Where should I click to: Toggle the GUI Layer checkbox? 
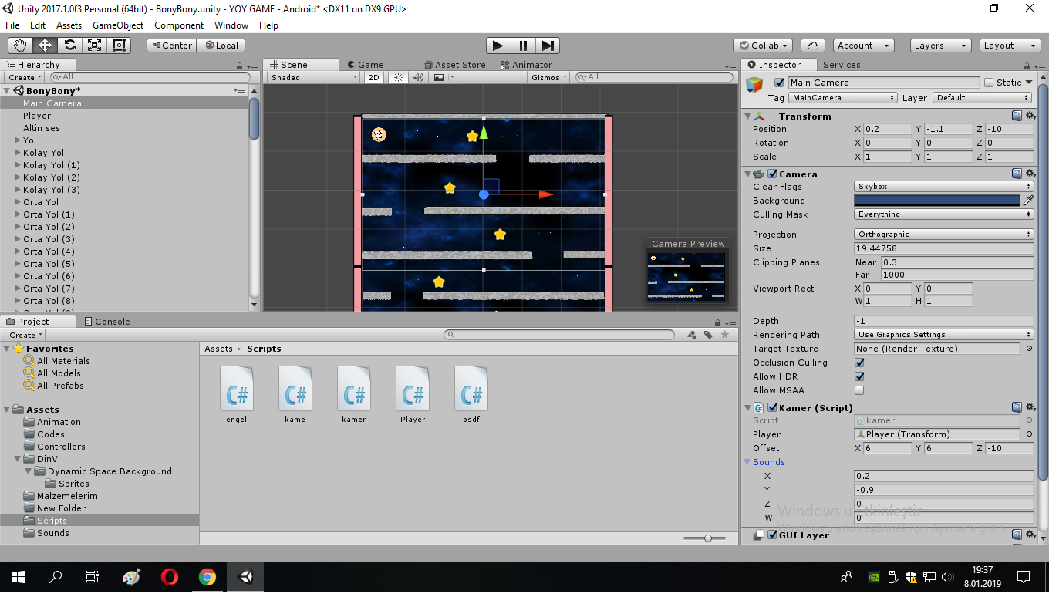coord(772,535)
